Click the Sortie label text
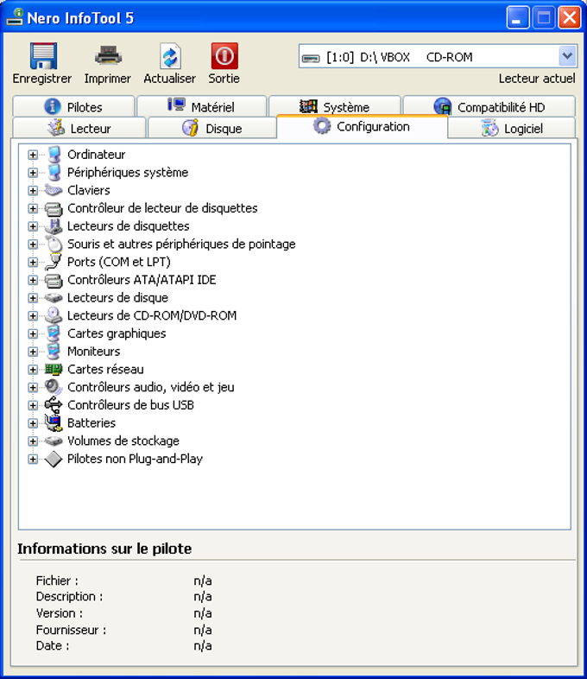Image resolution: width=587 pixels, height=679 pixels. pos(224,79)
